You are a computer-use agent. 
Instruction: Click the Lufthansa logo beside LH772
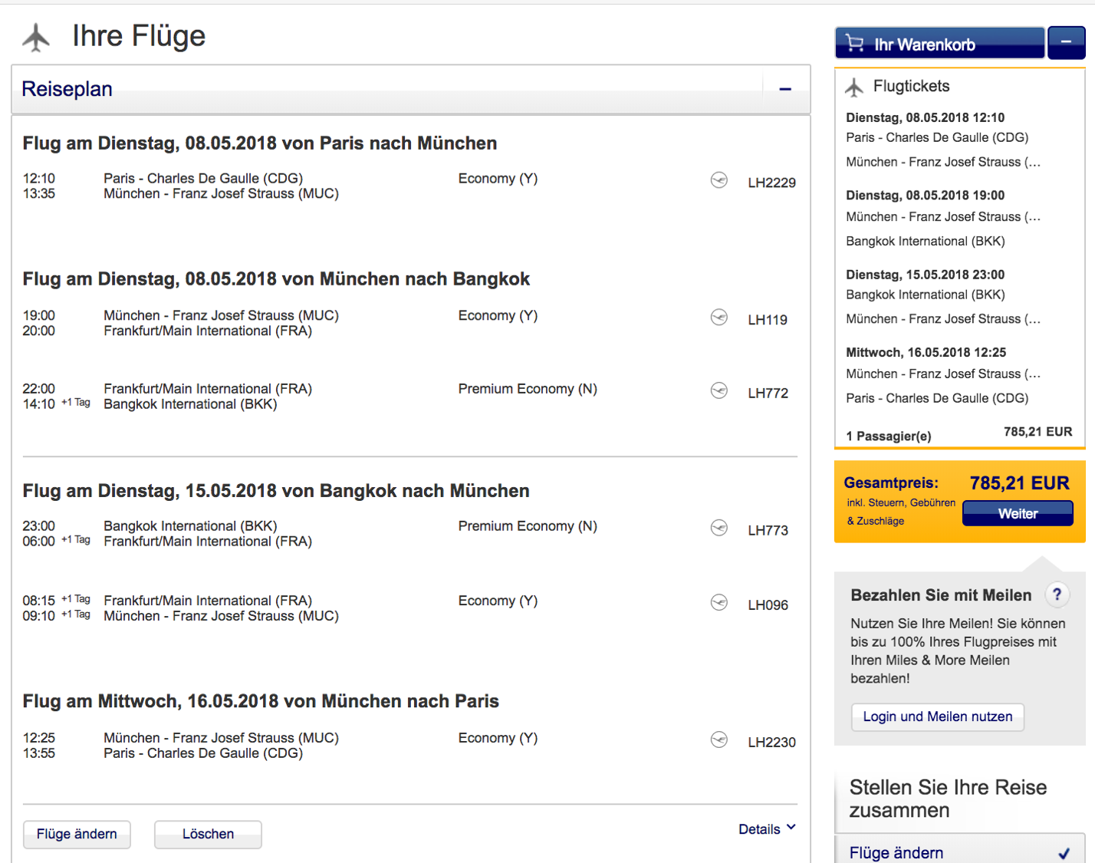[x=719, y=390]
